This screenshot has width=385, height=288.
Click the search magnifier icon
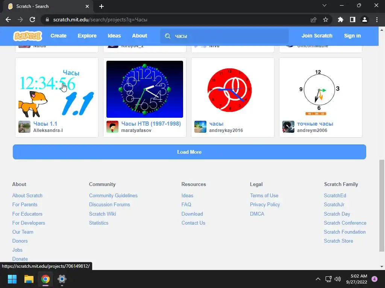168,36
